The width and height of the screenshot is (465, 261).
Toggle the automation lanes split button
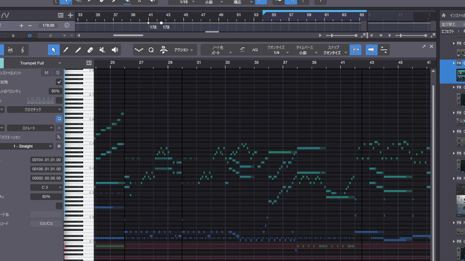(x=384, y=50)
